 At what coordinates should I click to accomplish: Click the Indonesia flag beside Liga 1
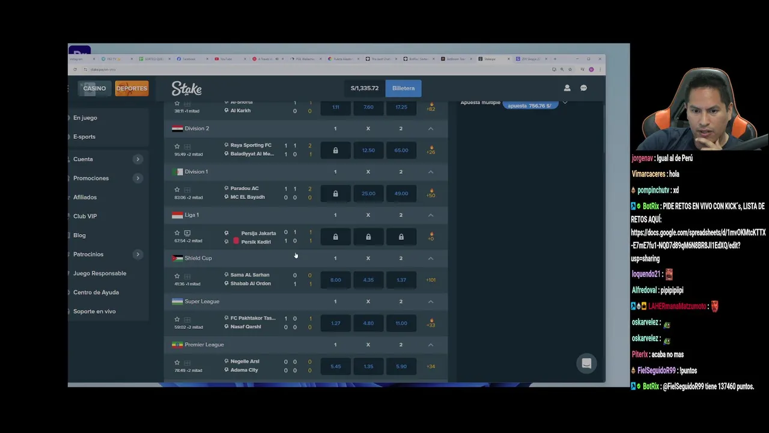click(x=177, y=215)
